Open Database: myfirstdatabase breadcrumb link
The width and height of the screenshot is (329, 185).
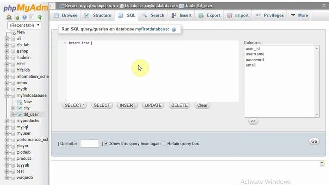pos(150,6)
